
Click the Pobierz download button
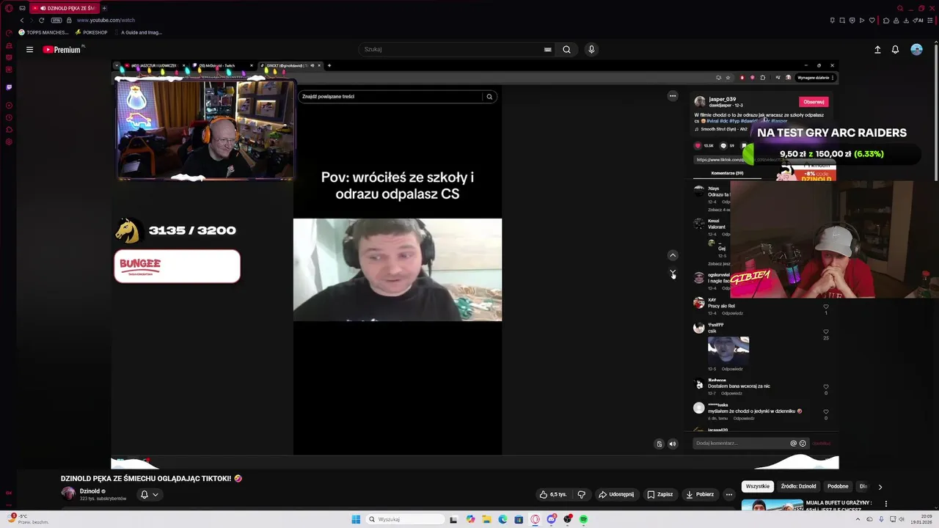click(x=699, y=494)
